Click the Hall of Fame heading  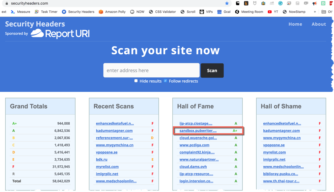coord(195,106)
